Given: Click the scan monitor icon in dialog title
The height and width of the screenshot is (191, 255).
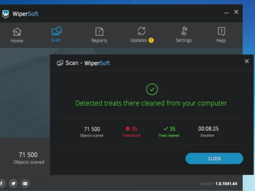Looking at the screenshot, I should tap(60, 63).
